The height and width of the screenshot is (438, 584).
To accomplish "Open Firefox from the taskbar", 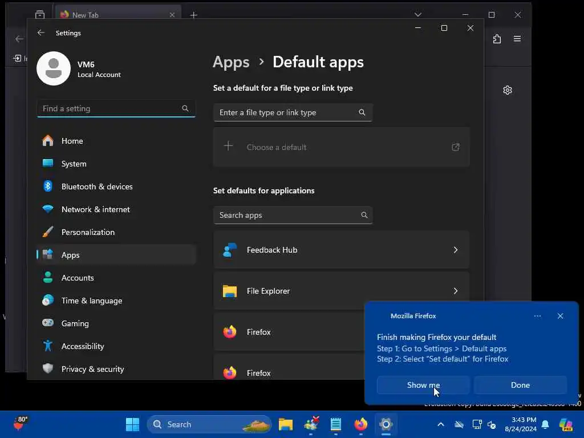I will pyautogui.click(x=361, y=424).
